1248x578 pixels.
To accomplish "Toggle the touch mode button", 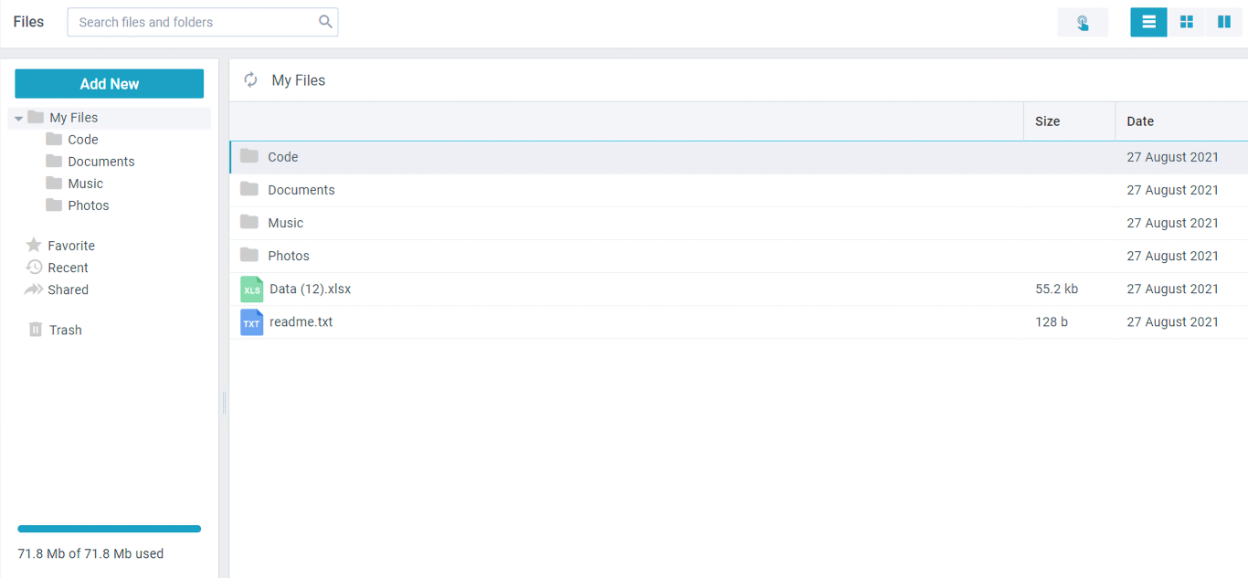I will click(1083, 21).
